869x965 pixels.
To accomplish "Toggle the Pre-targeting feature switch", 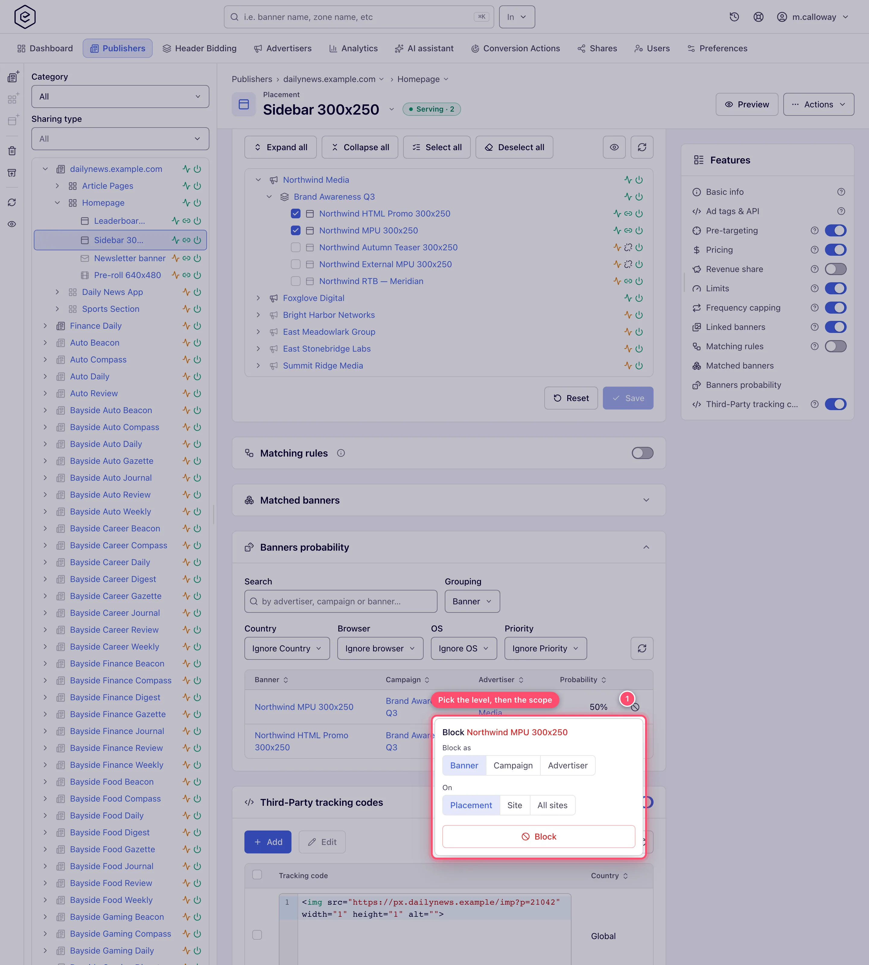I will (x=835, y=230).
